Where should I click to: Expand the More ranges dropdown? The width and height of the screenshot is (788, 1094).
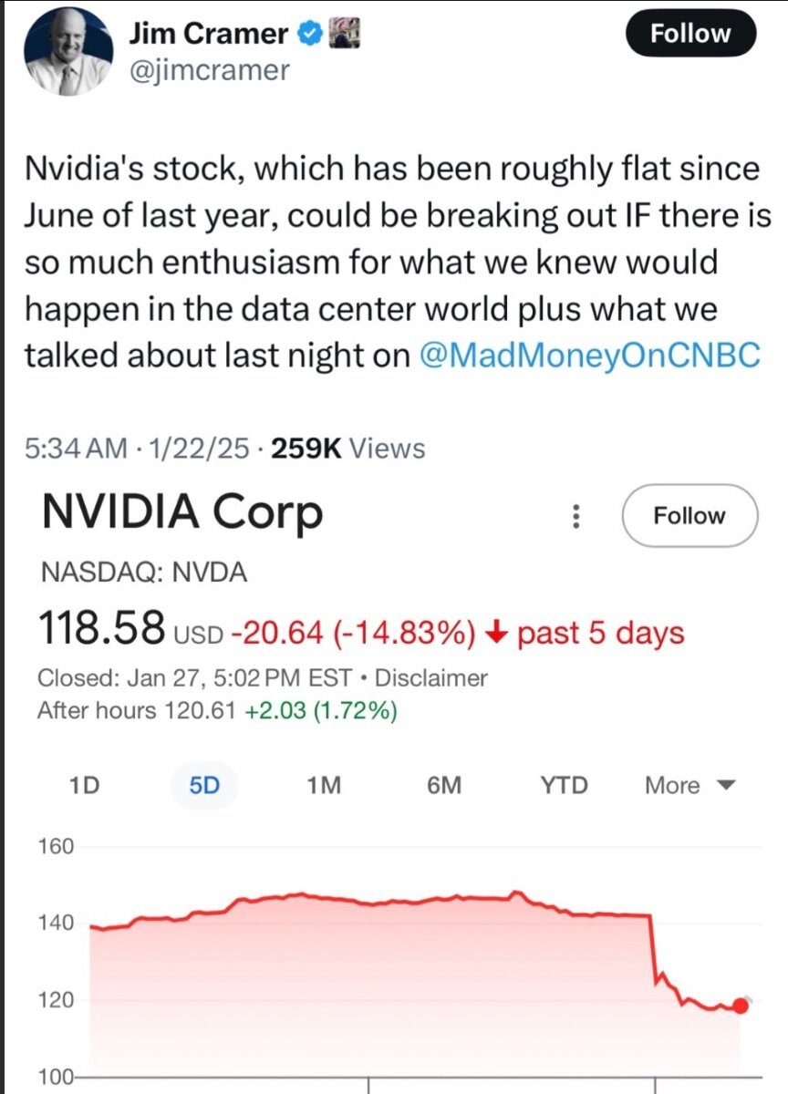coord(689,785)
